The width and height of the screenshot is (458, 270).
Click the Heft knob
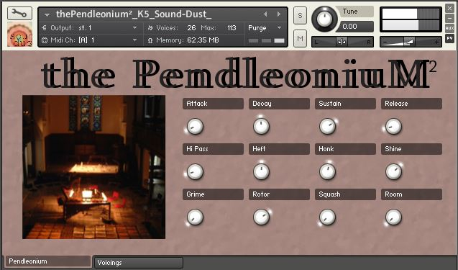(261, 171)
